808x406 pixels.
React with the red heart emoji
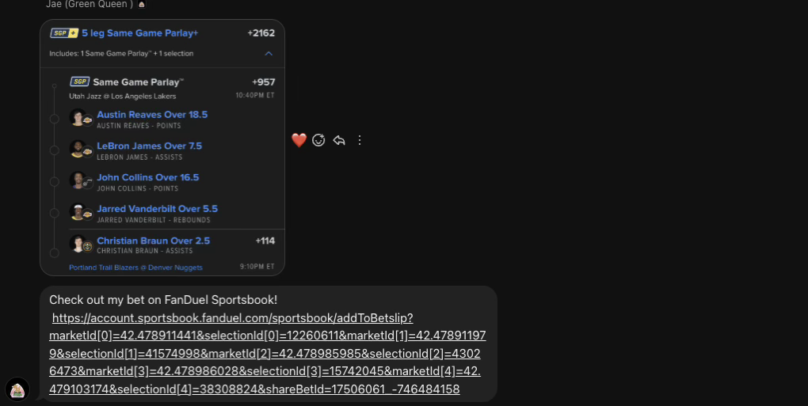[x=299, y=140]
